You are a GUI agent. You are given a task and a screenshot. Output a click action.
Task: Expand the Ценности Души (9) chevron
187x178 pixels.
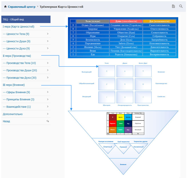[x=48, y=41]
